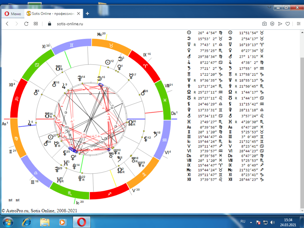304x228 pixels.
Task: Switch to Opera on the taskbar
Action: [81, 222]
